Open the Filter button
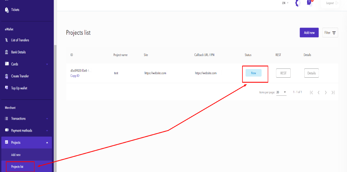The image size is (347, 172). coord(330,33)
